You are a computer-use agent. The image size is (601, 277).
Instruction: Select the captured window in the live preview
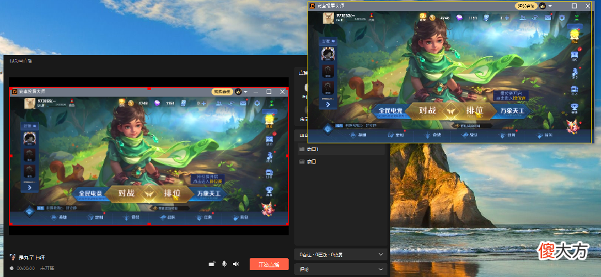pyautogui.click(x=149, y=157)
